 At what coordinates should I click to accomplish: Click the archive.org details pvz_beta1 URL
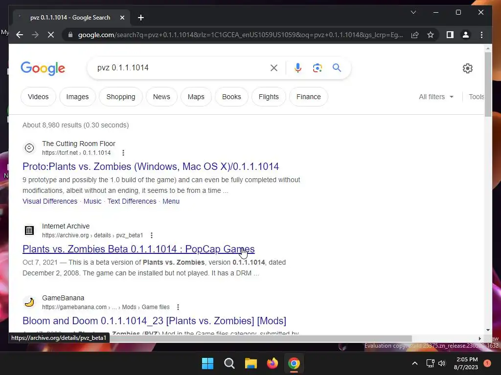pyautogui.click(x=92, y=235)
